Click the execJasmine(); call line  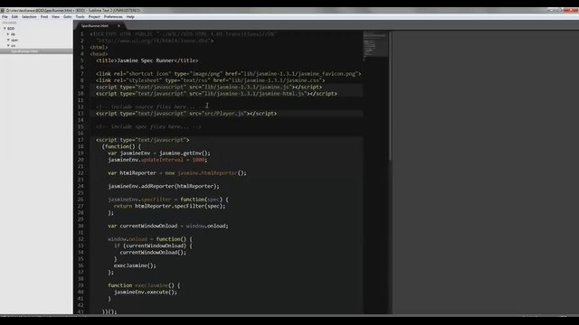135,265
